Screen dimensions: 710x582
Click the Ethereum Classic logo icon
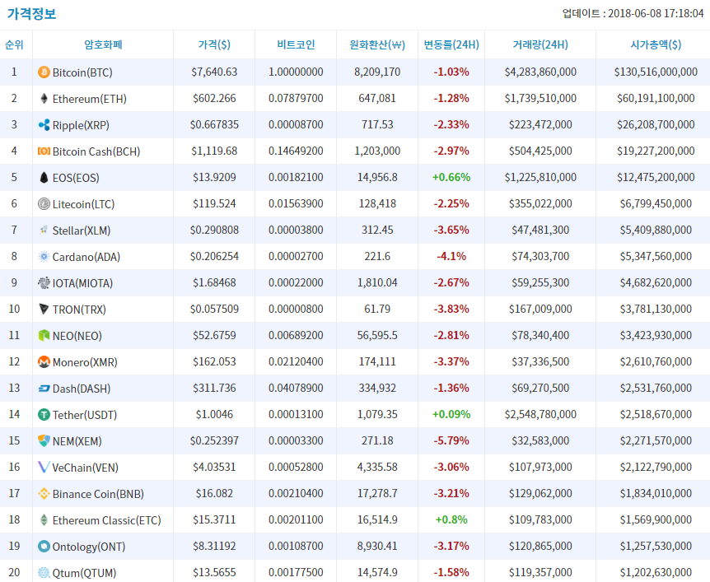pos(44,520)
